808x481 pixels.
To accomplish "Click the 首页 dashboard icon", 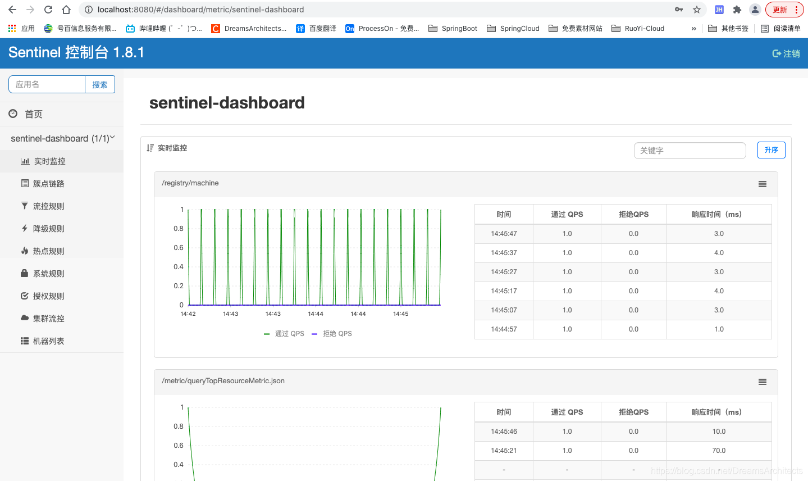I will [x=13, y=114].
